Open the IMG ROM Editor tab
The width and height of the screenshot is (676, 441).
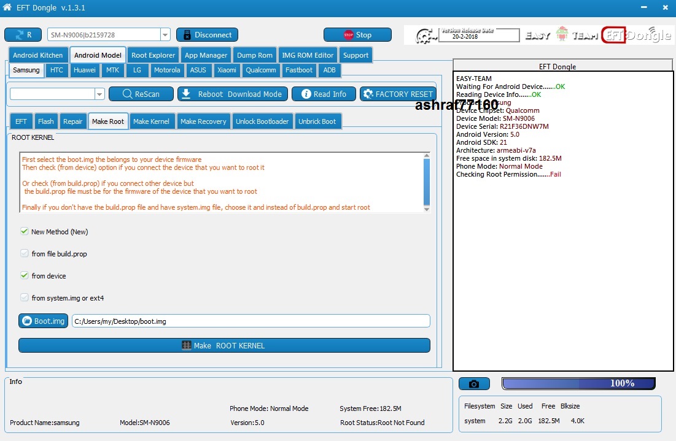point(308,55)
